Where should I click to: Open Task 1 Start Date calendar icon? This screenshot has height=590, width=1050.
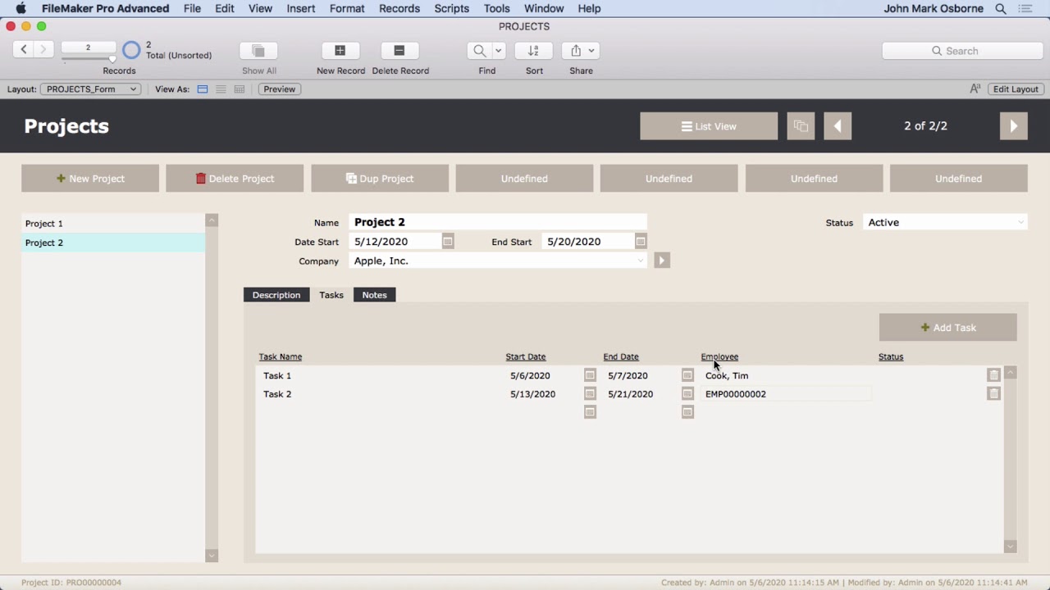(590, 375)
